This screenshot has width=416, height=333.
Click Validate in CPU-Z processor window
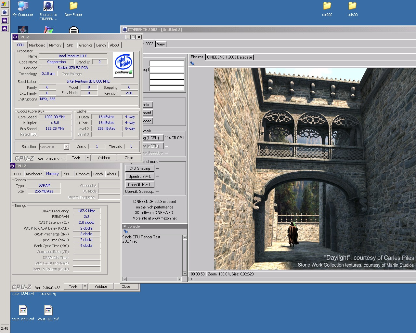[x=104, y=158]
